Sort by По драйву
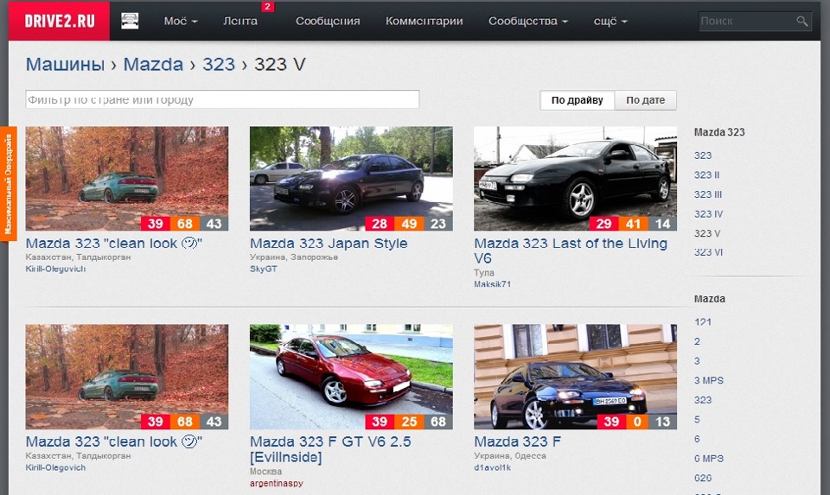 click(577, 100)
